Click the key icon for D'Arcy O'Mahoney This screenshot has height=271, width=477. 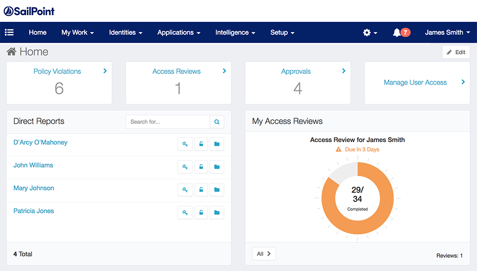185,144
